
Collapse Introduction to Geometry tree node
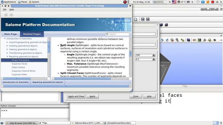pyautogui.click(x=5, y=39)
